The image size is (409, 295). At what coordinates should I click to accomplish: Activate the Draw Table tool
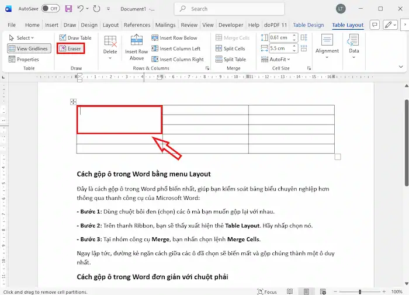(75, 38)
